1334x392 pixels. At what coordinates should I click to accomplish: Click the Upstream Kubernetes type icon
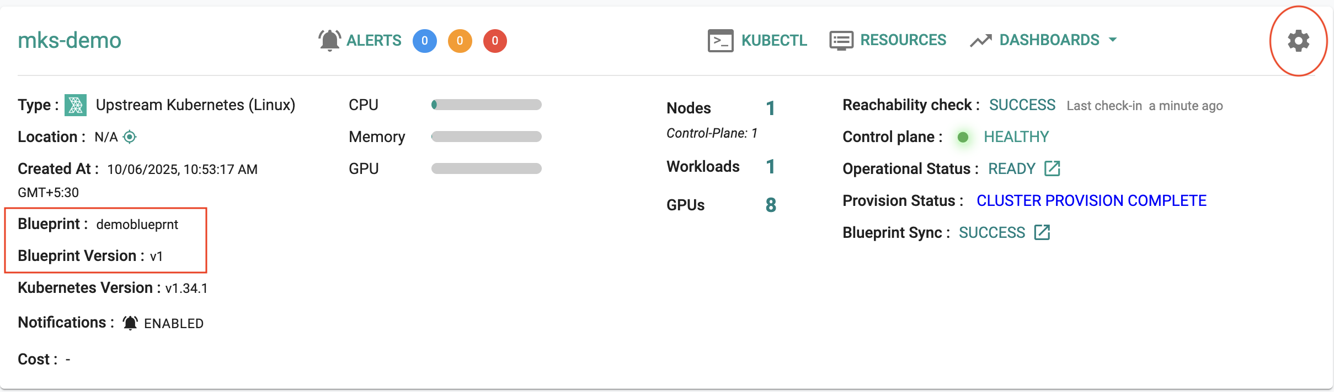76,105
